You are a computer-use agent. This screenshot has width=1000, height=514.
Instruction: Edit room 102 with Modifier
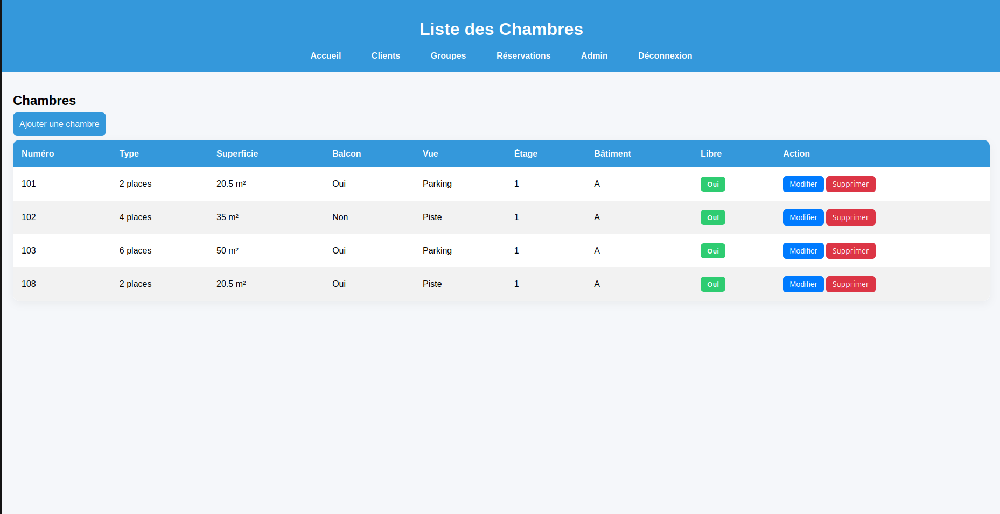click(802, 217)
